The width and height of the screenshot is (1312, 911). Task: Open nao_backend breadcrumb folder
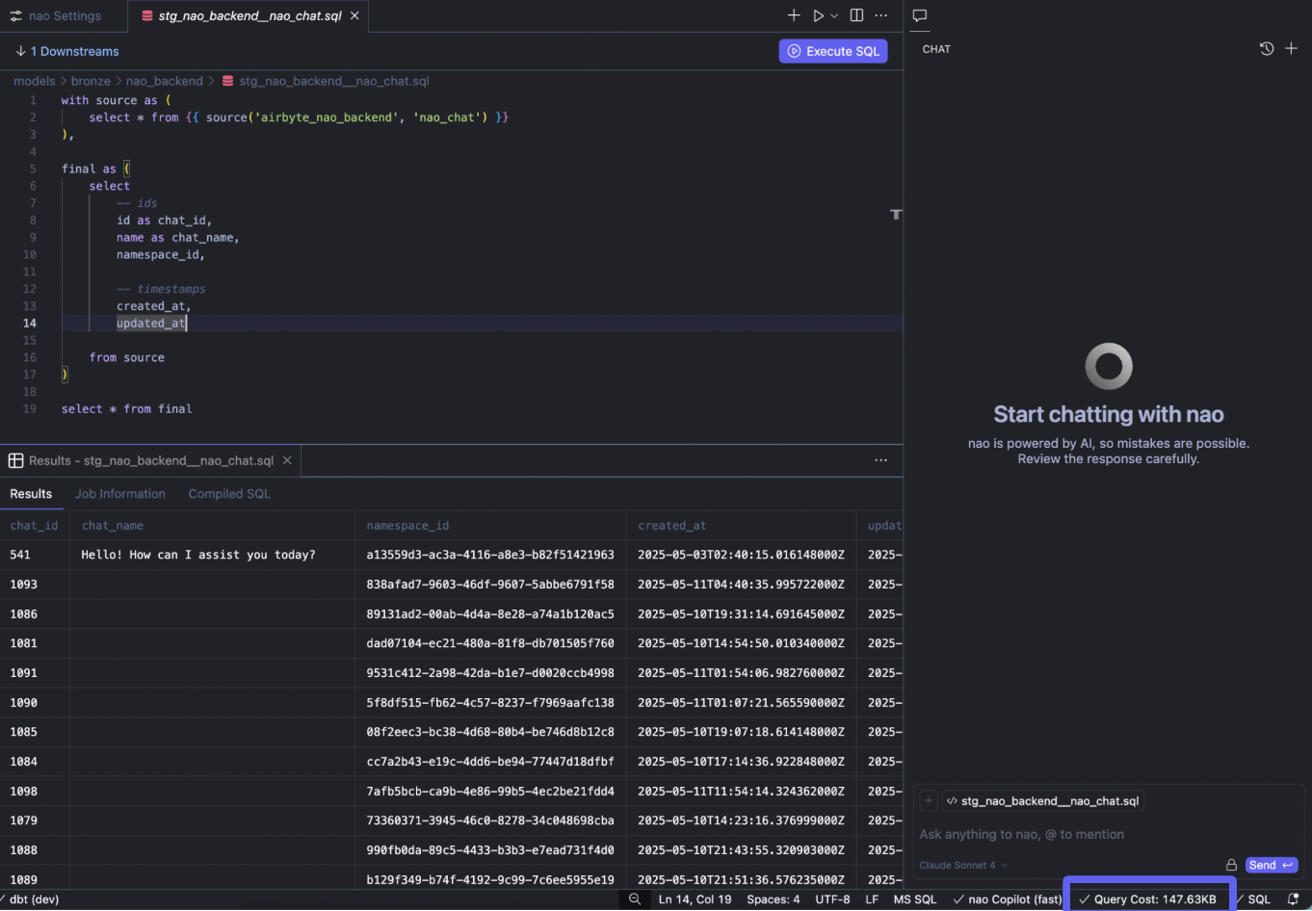click(165, 81)
